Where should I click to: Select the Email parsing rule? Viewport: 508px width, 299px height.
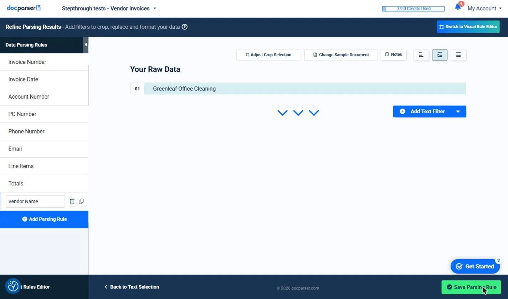tap(44, 149)
